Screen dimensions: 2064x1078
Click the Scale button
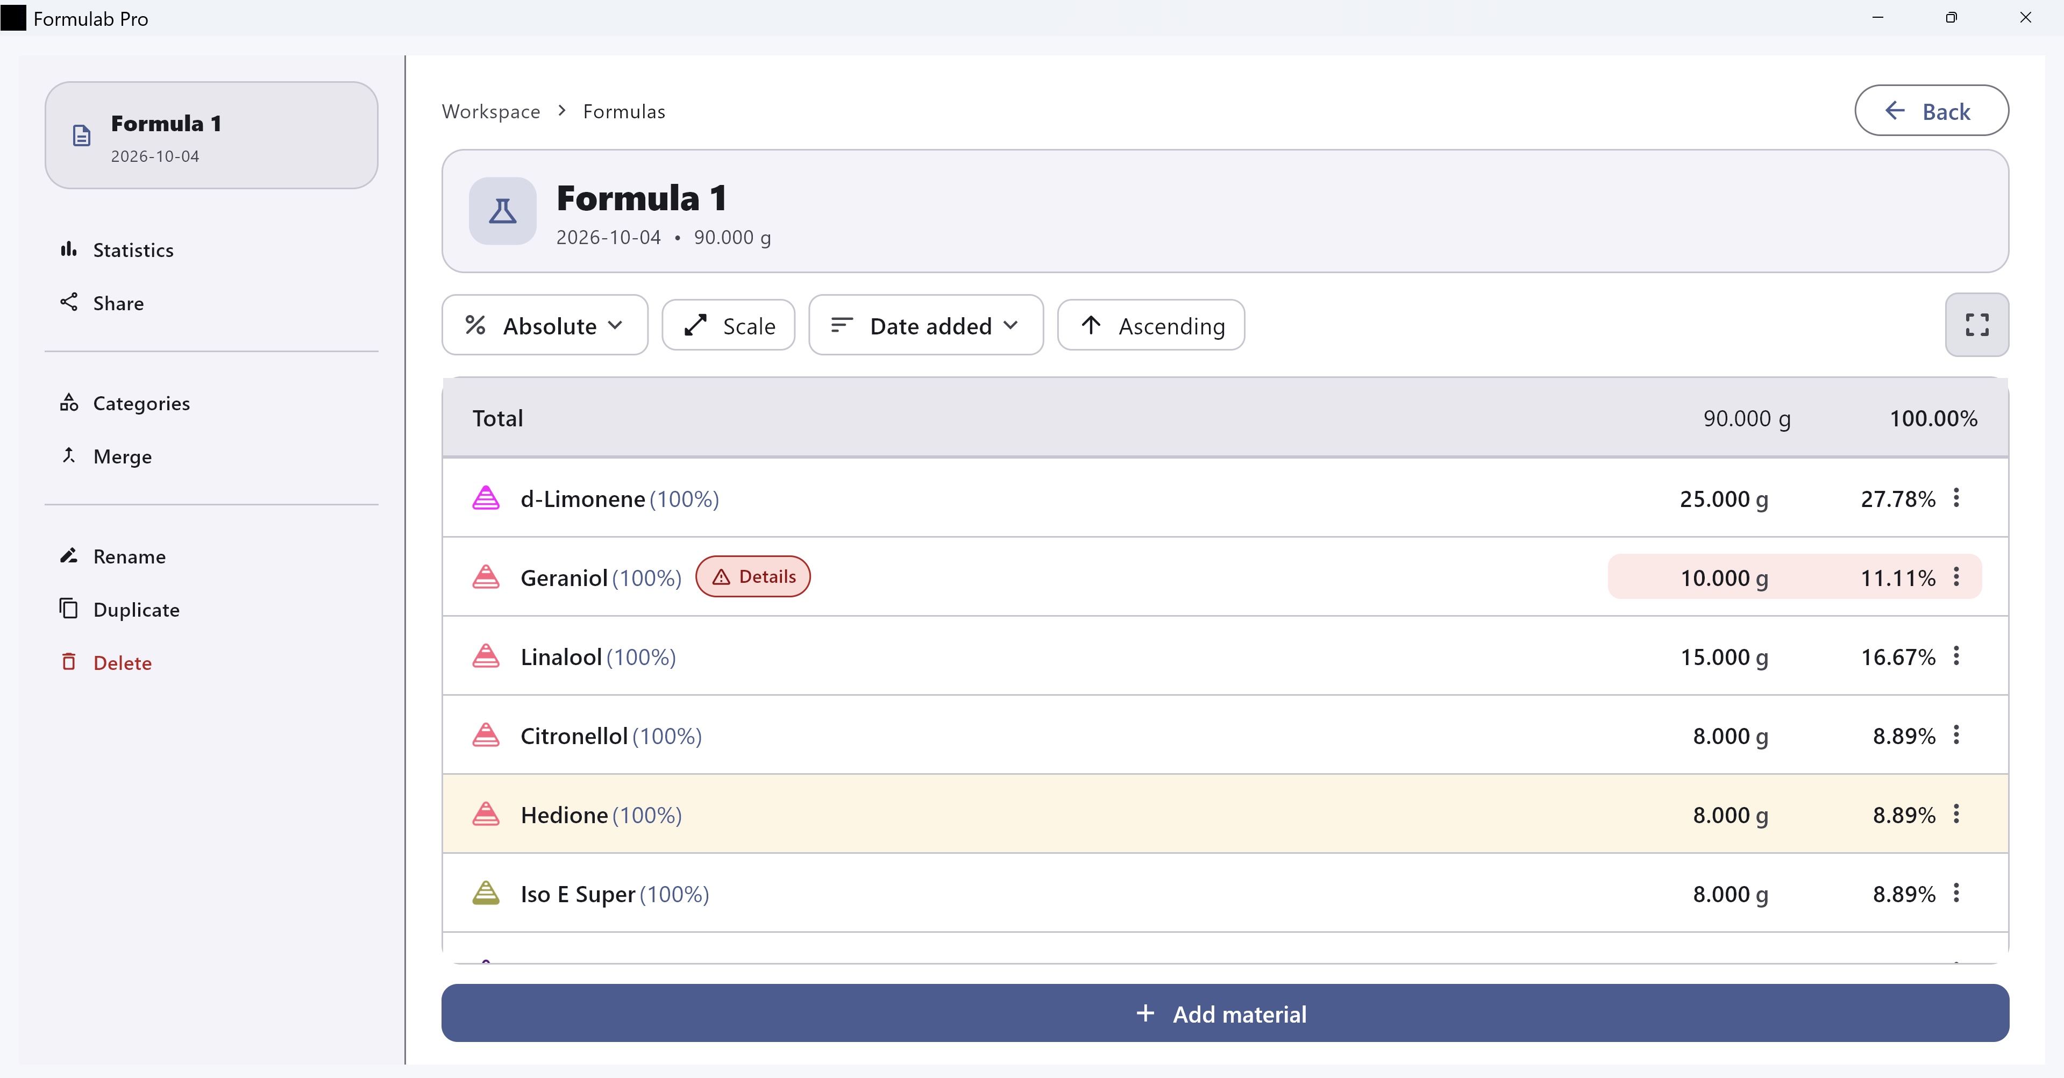(x=728, y=325)
